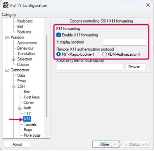Image resolution: width=154 pixels, height=151 pixels.
Task: Close the PuTTY Configuration dialog
Action: (148, 5)
